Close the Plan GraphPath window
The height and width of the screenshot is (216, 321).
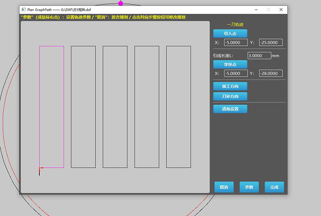(x=281, y=9)
